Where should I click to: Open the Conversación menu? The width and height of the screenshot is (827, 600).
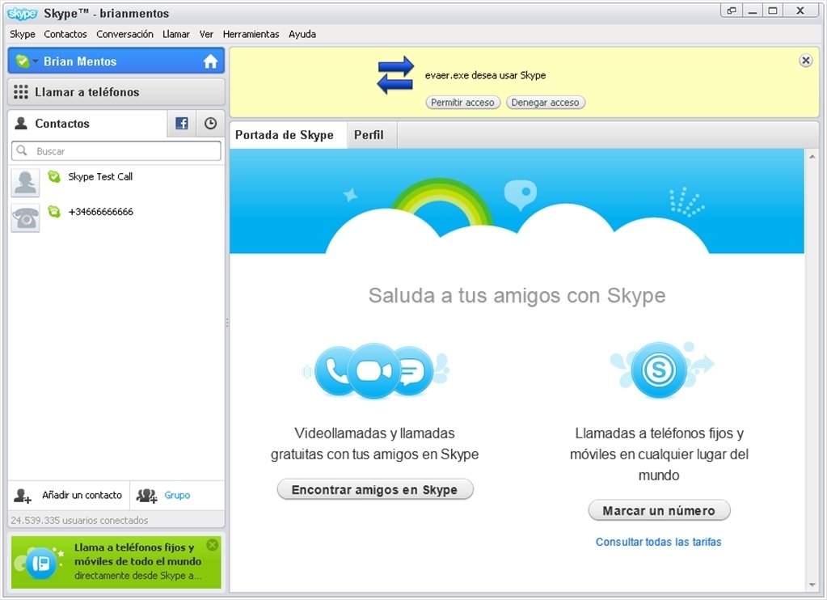click(124, 34)
